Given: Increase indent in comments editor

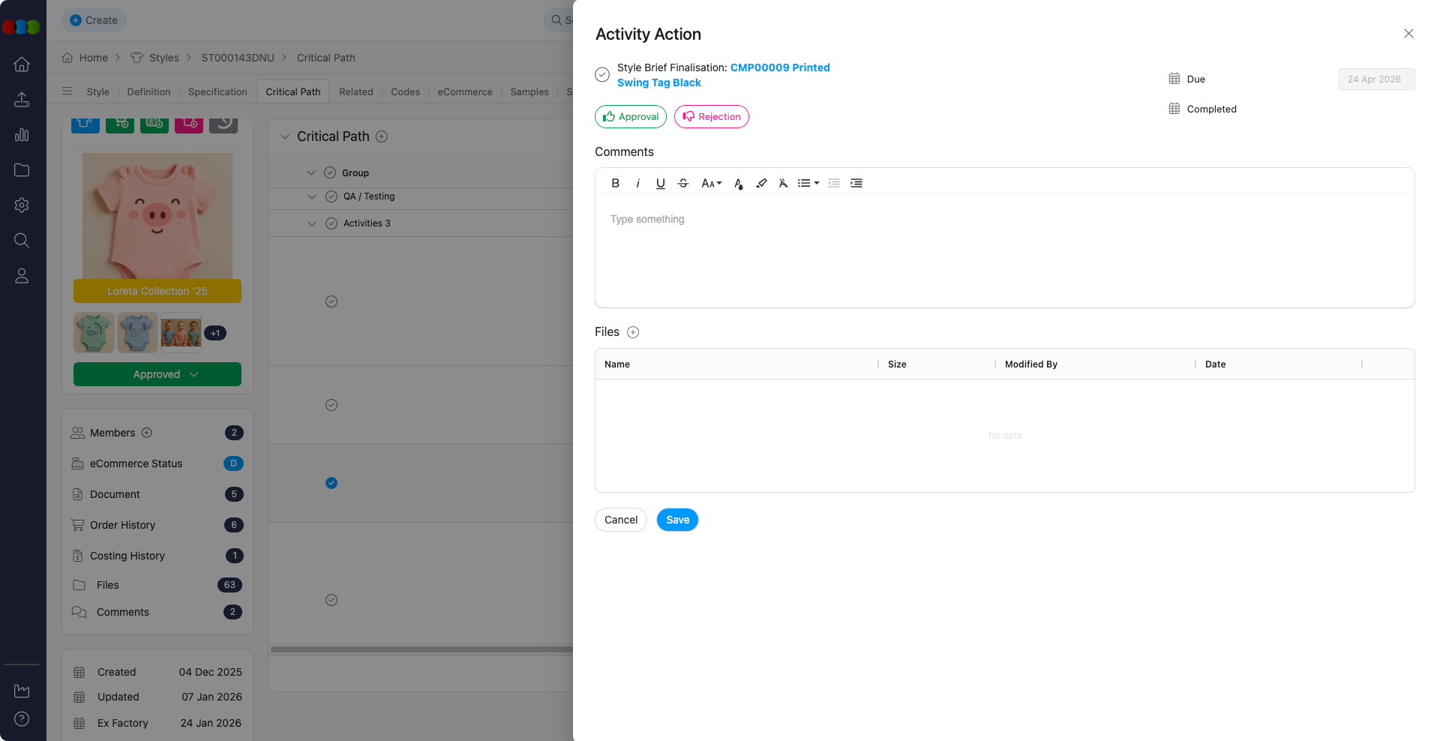Looking at the screenshot, I should [856, 183].
